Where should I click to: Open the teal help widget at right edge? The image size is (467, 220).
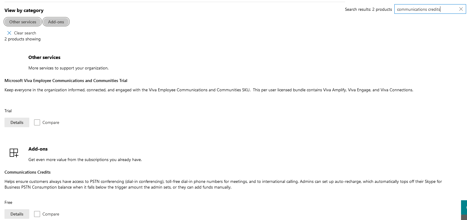[x=464, y=207]
